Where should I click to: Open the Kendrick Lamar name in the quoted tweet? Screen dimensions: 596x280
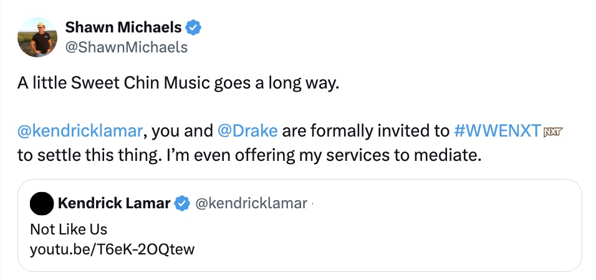113,203
